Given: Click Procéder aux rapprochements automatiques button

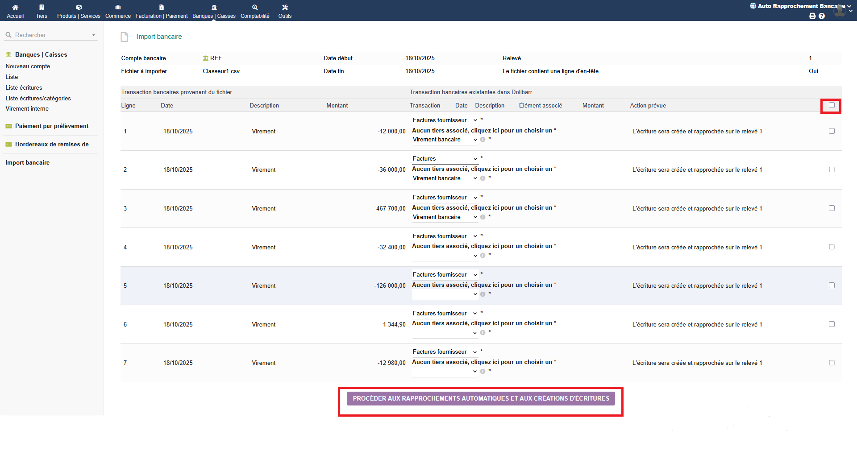Looking at the screenshot, I should point(481,398).
